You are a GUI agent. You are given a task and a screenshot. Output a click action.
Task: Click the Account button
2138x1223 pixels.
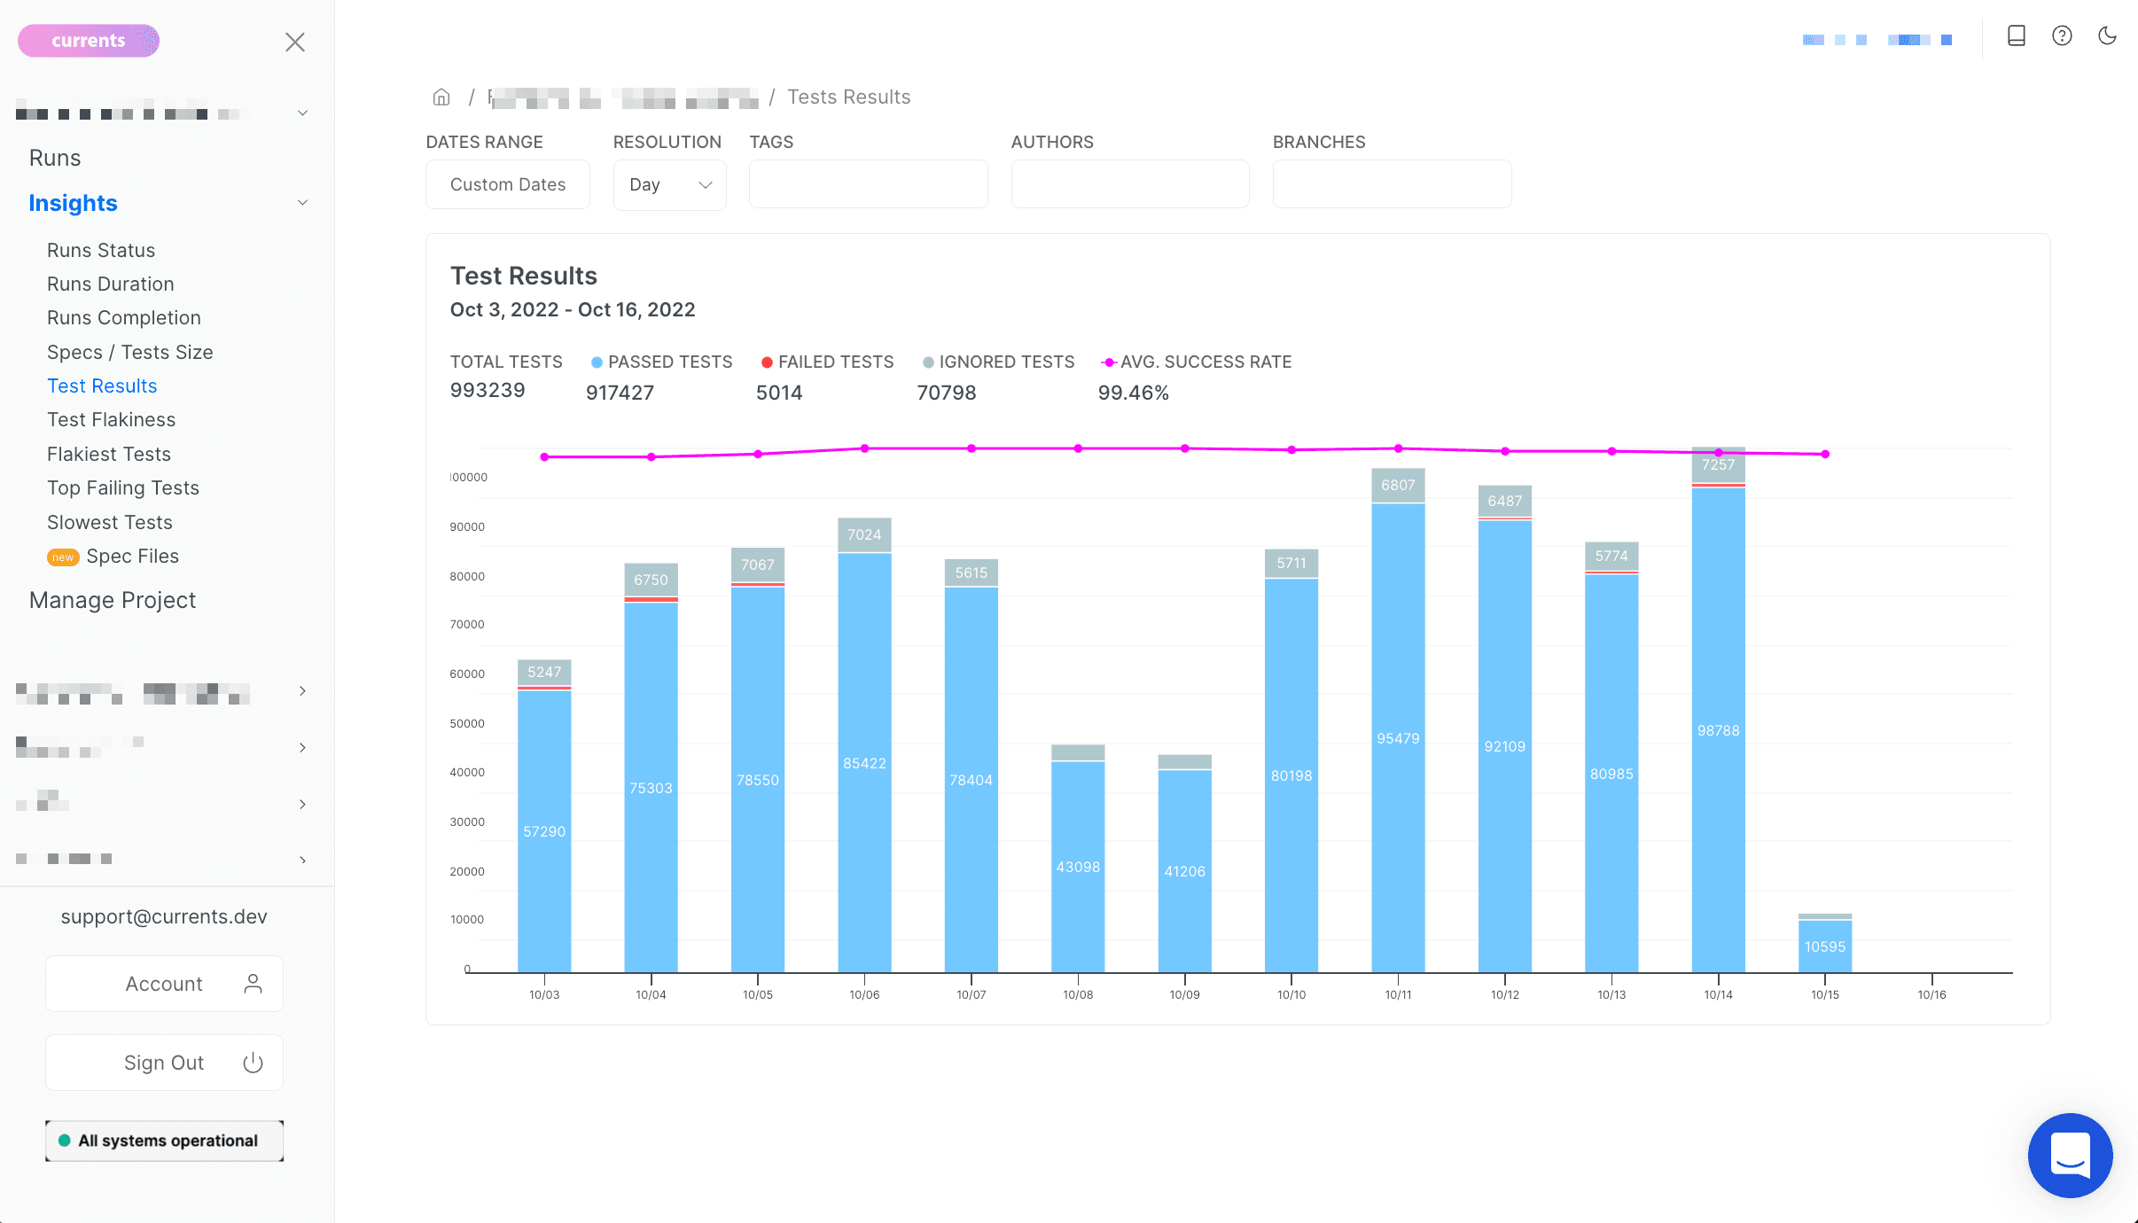coord(164,984)
